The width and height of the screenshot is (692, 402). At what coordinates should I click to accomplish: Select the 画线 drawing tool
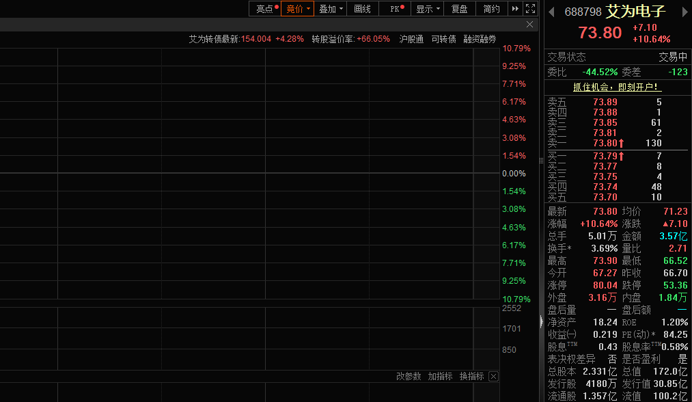[362, 9]
